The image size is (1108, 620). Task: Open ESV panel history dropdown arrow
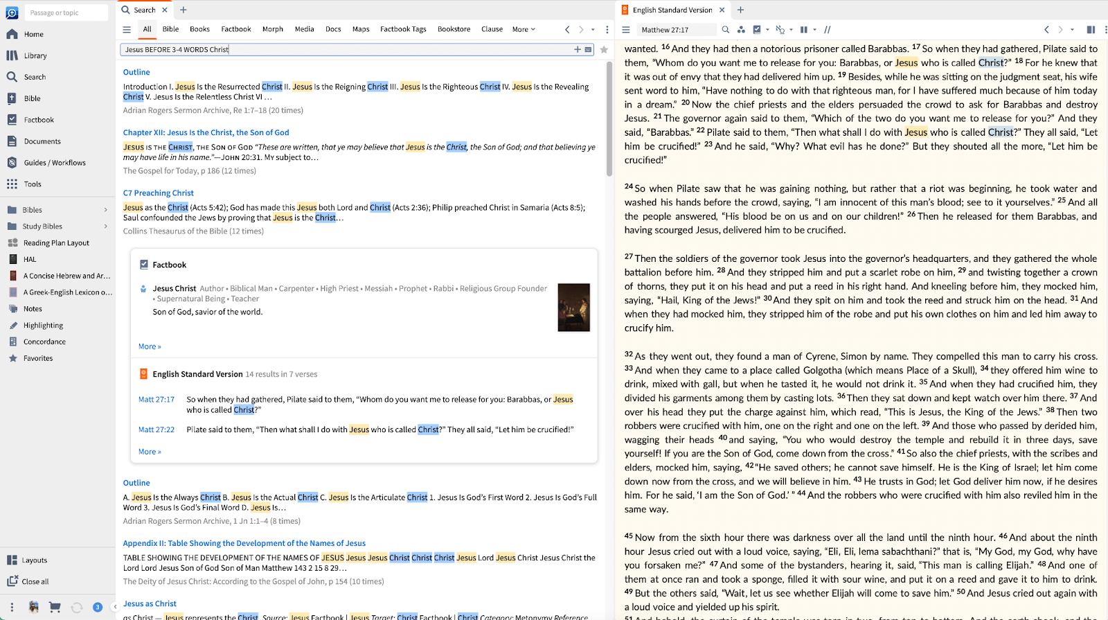coord(1072,30)
